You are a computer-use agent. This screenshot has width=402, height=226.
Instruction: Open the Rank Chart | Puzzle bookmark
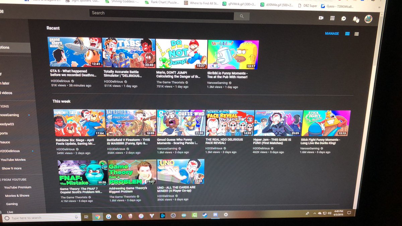[x=162, y=2]
